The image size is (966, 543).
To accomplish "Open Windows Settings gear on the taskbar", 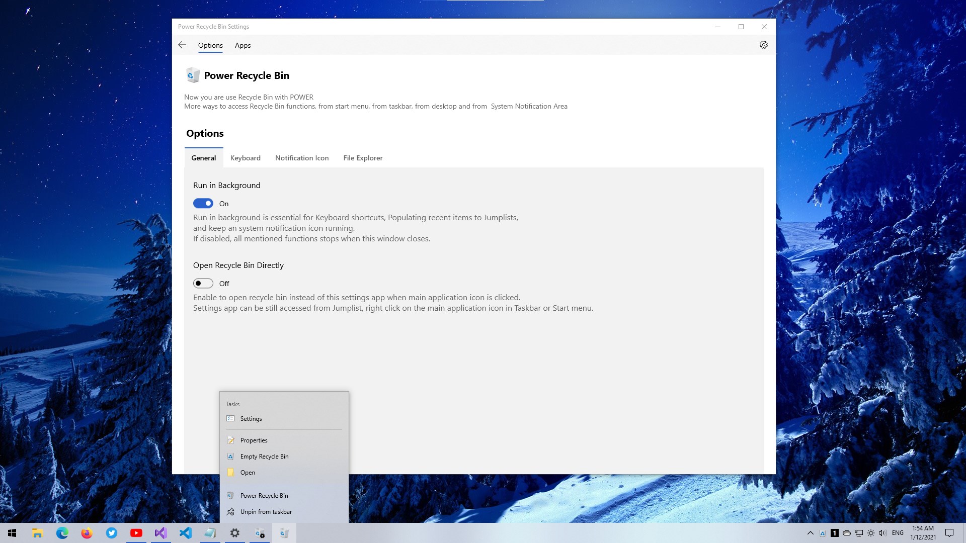I will click(x=234, y=533).
